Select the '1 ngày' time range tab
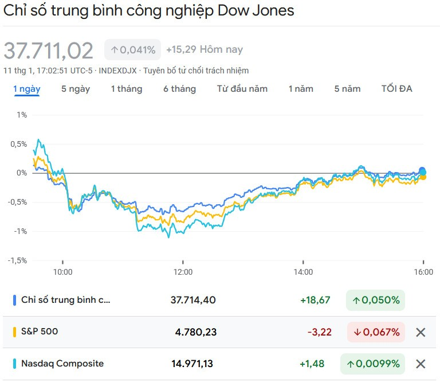Viewport: 440px width, 382px height. pyautogui.click(x=27, y=89)
